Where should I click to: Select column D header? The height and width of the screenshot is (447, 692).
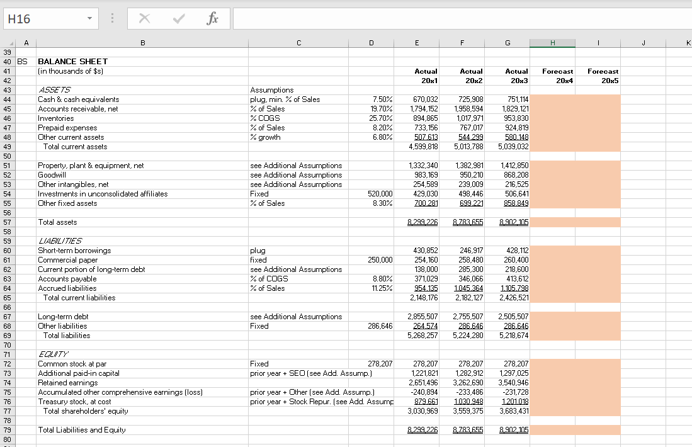(371, 43)
